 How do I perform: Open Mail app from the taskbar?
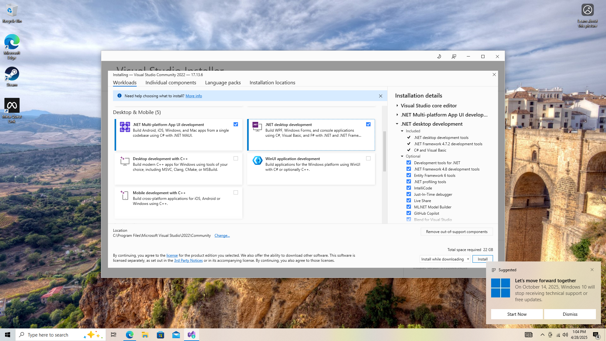176,335
